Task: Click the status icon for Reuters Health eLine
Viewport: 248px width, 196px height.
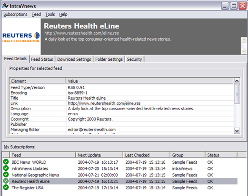Action: (6, 181)
